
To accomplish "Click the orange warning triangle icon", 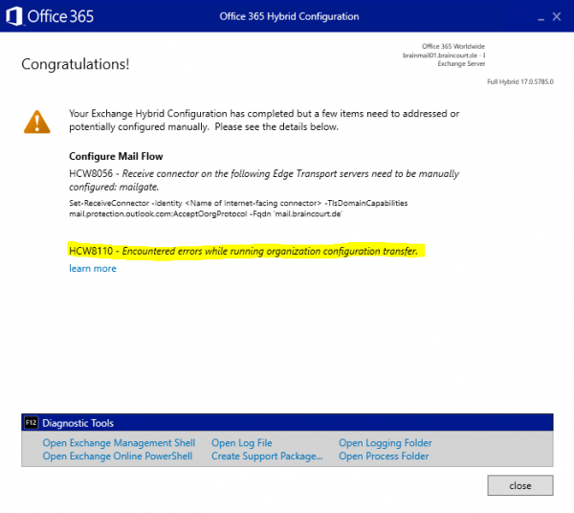I will [37, 122].
